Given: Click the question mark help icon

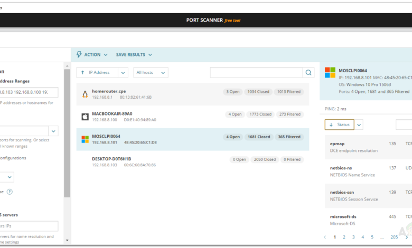Looking at the screenshot, I should [10, 192].
